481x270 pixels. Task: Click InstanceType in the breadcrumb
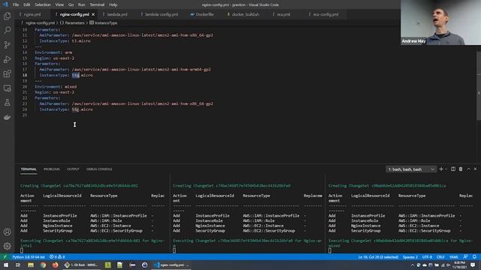[105, 22]
